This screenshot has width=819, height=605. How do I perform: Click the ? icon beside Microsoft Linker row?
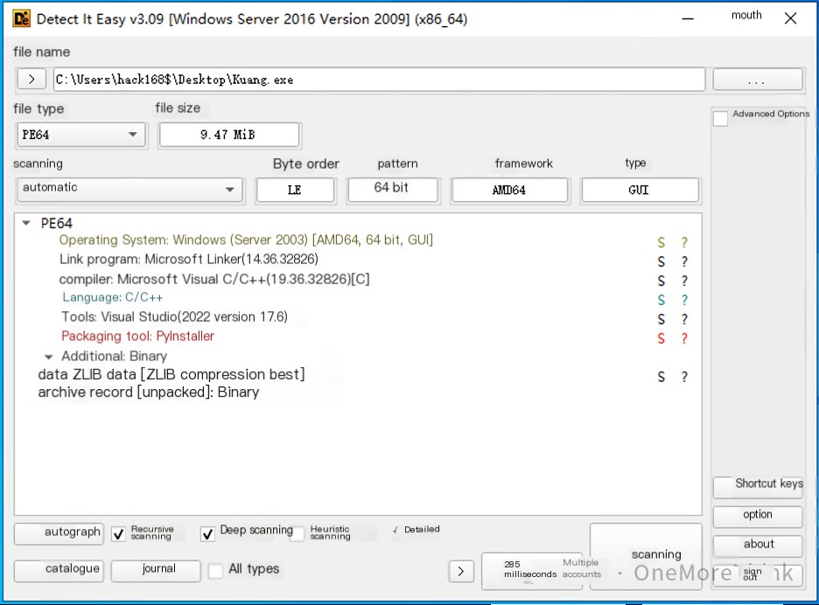click(x=684, y=261)
